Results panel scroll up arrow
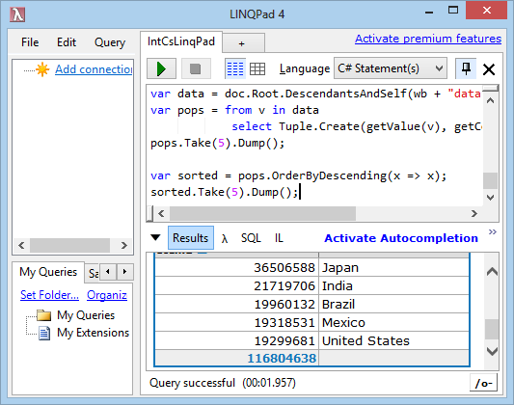 point(492,272)
